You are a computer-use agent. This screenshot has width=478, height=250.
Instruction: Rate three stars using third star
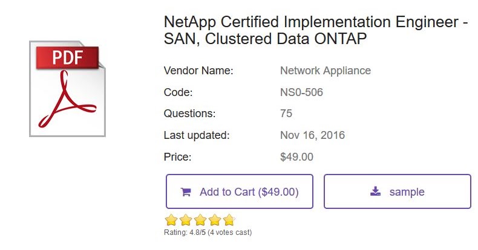200,220
